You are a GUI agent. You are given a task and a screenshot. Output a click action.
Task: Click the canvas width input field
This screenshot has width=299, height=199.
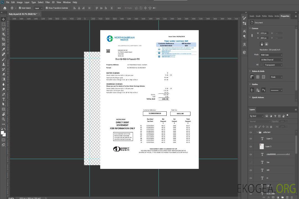(x=264, y=33)
